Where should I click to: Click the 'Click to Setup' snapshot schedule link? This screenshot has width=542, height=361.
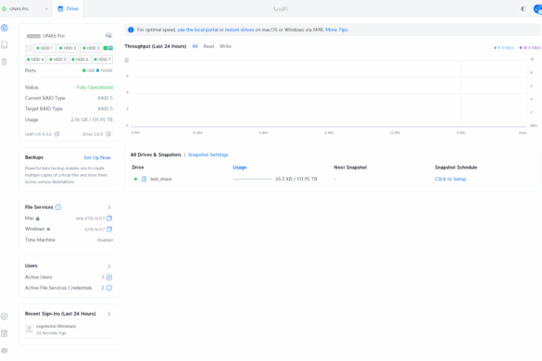(x=450, y=179)
